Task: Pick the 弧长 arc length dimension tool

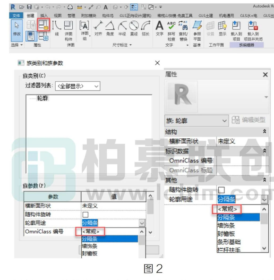Action: [146, 28]
